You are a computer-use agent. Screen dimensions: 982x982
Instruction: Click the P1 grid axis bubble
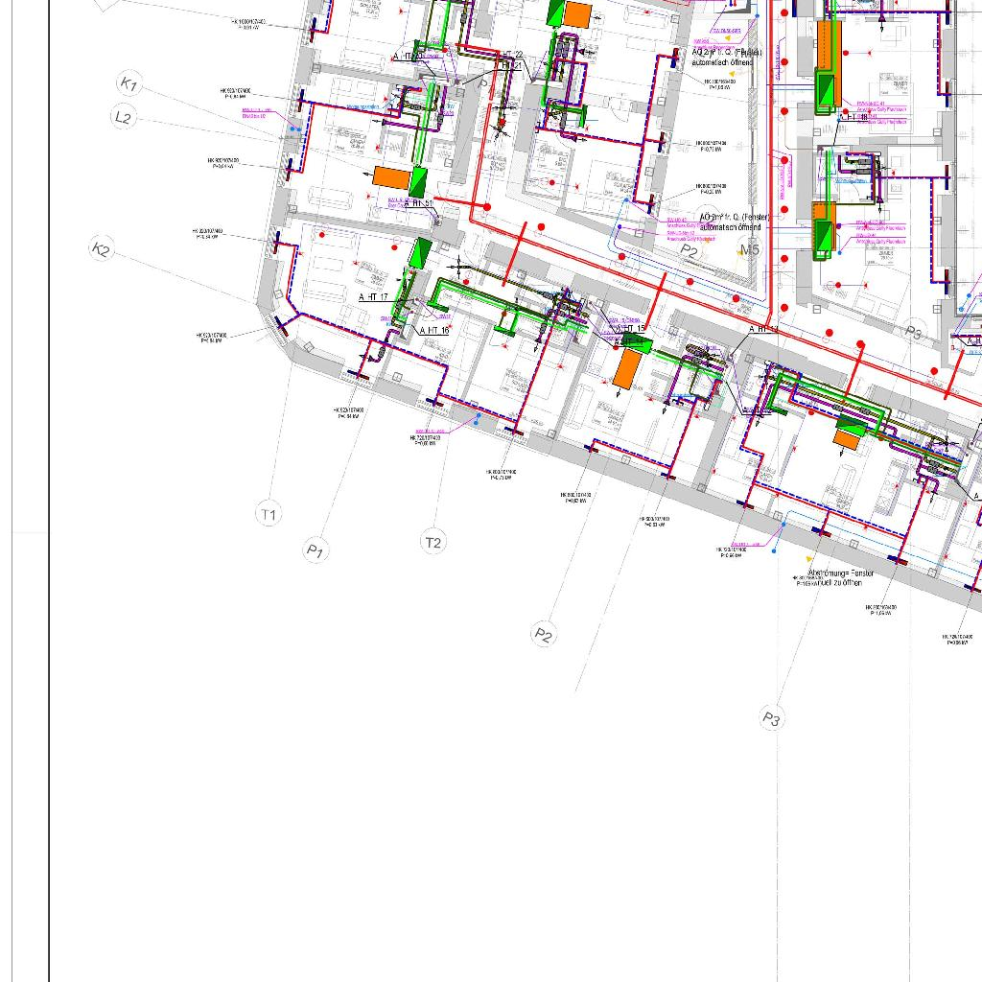[x=316, y=550]
